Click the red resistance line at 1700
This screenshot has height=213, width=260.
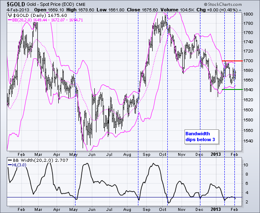(232, 61)
